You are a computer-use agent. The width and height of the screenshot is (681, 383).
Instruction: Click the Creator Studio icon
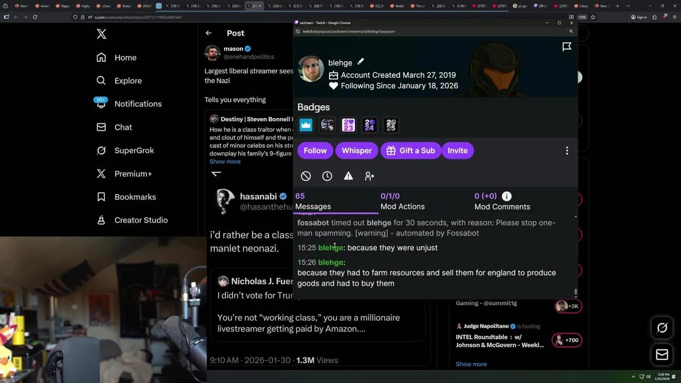click(x=101, y=220)
